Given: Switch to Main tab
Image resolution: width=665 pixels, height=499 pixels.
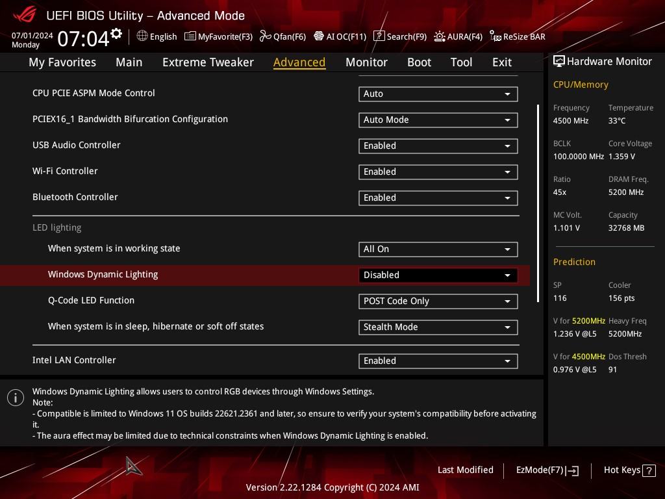Looking at the screenshot, I should (x=129, y=62).
